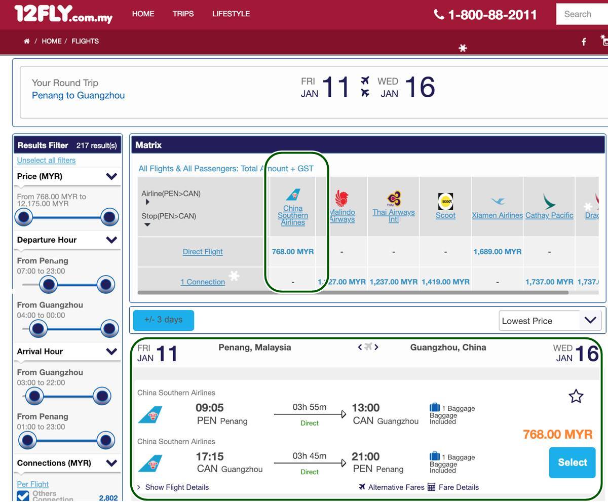Click FLIGHTS in the breadcrumb trail
Image resolution: width=608 pixels, height=502 pixels.
coord(85,41)
